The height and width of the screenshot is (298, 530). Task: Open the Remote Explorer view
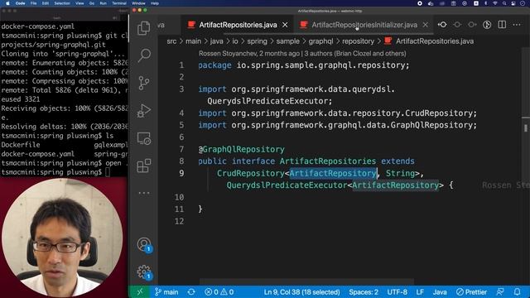[x=143, y=138]
